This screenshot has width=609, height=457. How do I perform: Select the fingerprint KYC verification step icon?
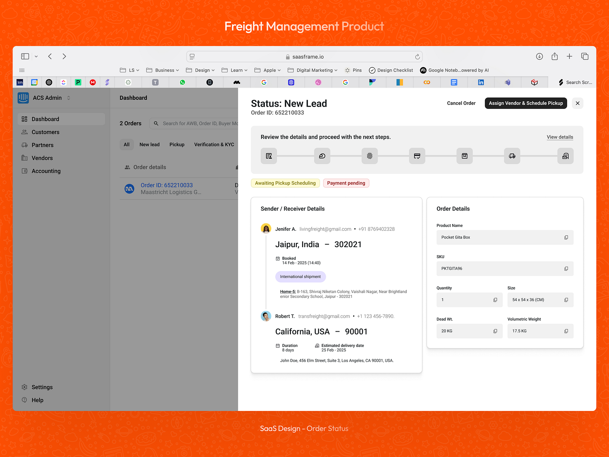369,156
